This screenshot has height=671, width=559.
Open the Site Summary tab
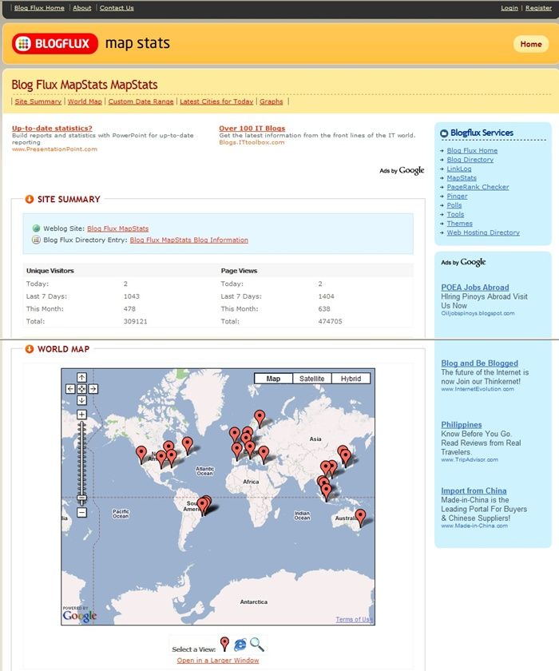click(38, 101)
